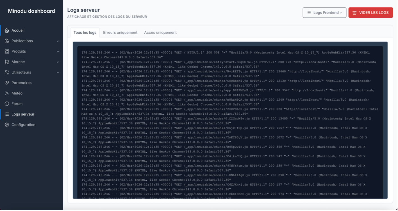Click the log line for n0kzNPQA.js
The width and height of the screenshot is (398, 211).
(x=225, y=102)
